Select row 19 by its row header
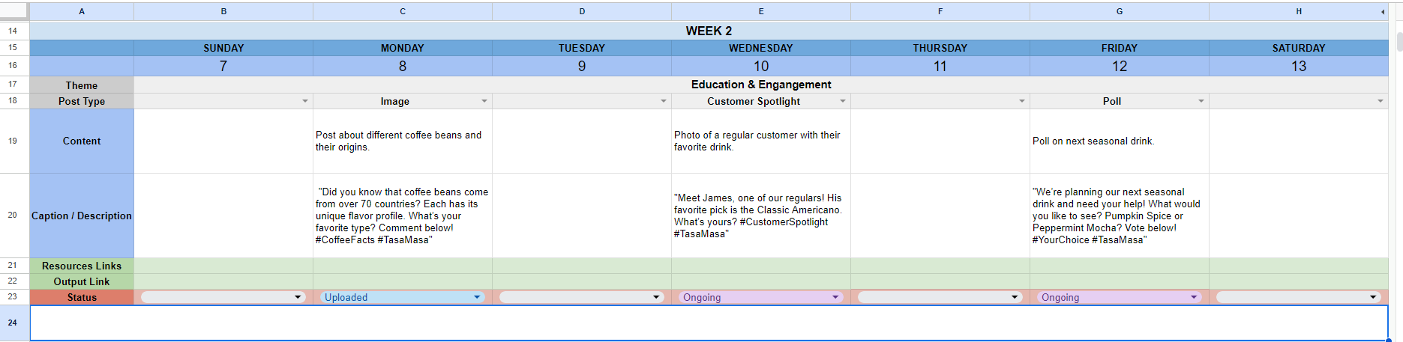This screenshot has height=342, width=1403. (13, 141)
